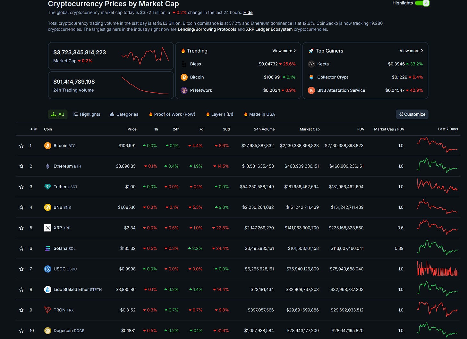Image resolution: width=467 pixels, height=339 pixels.
Task: Click the Top Gainers rocket icon
Action: [x=311, y=51]
